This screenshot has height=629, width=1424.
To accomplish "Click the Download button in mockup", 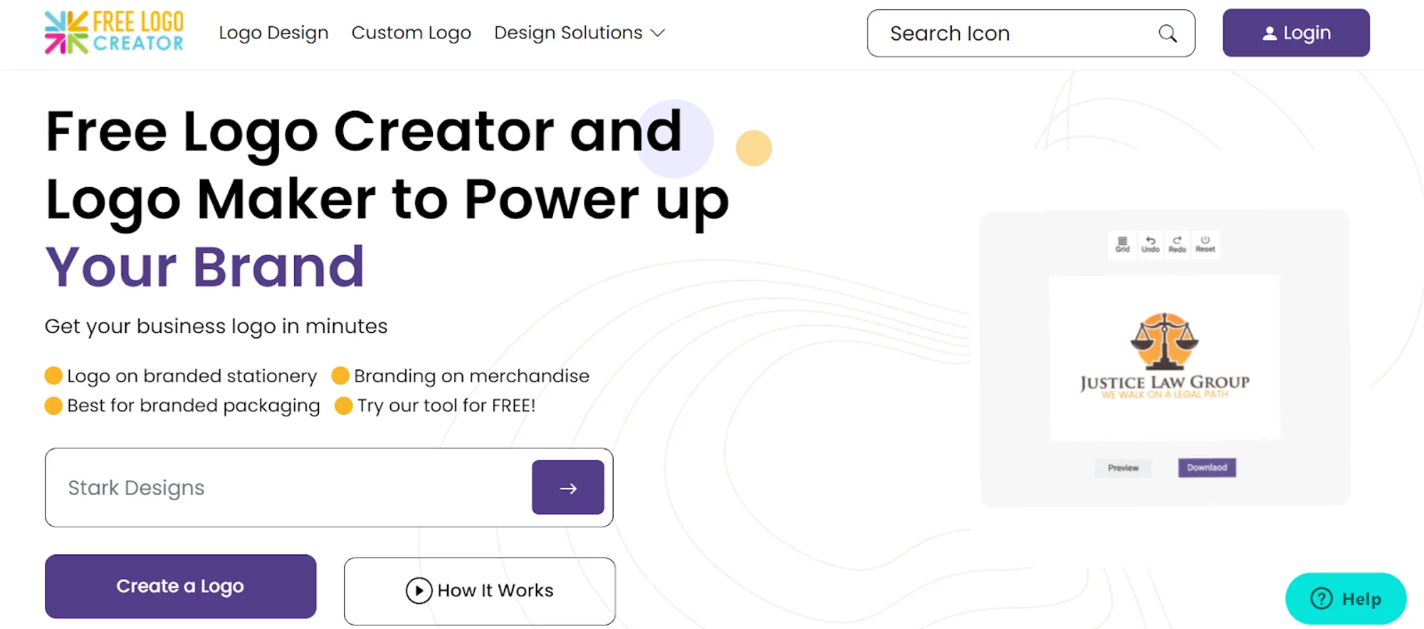I will 1207,467.
